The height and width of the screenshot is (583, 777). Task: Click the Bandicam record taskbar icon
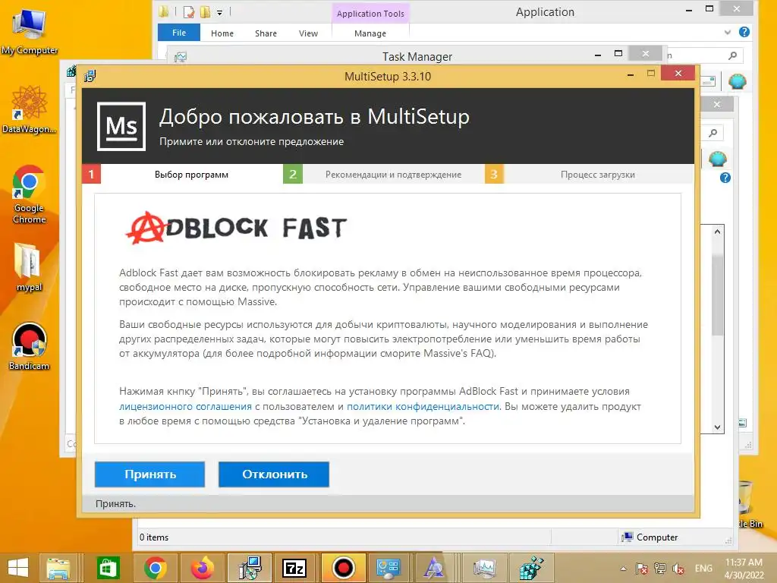pos(343,568)
